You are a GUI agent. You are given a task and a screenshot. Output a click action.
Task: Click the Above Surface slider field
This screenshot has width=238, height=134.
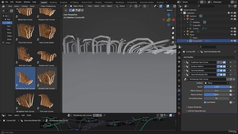point(216,95)
